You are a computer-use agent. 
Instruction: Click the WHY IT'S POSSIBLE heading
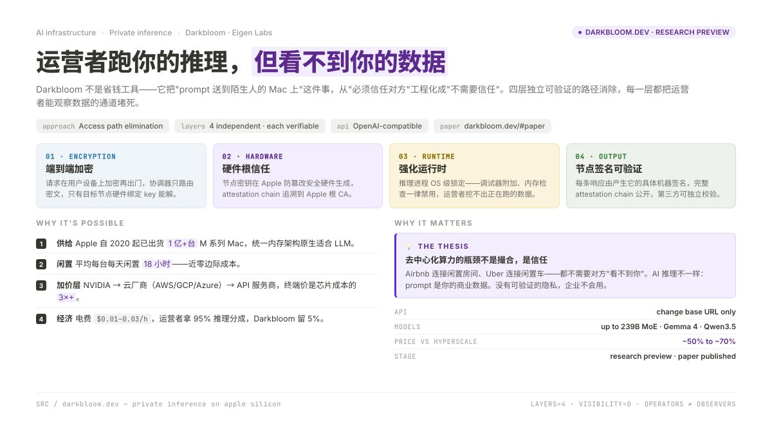point(80,223)
